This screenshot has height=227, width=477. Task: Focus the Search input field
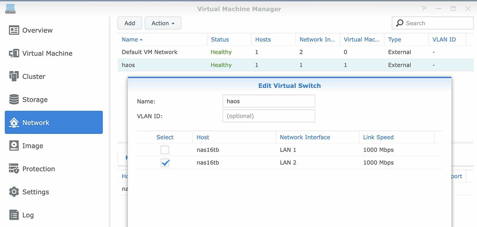coord(433,23)
